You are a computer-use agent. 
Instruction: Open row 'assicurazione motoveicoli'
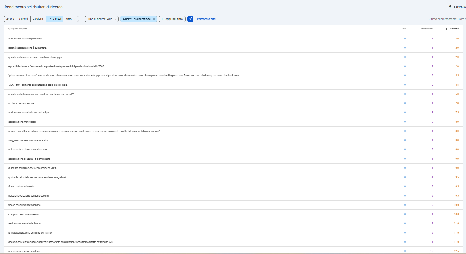[233, 122]
